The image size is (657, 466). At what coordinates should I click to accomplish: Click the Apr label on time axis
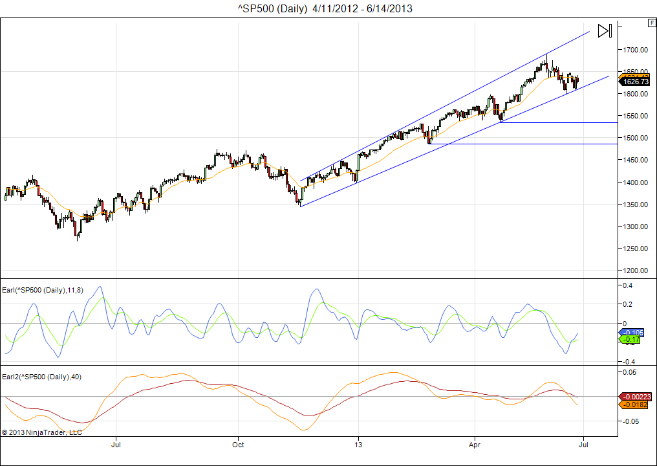(x=475, y=445)
